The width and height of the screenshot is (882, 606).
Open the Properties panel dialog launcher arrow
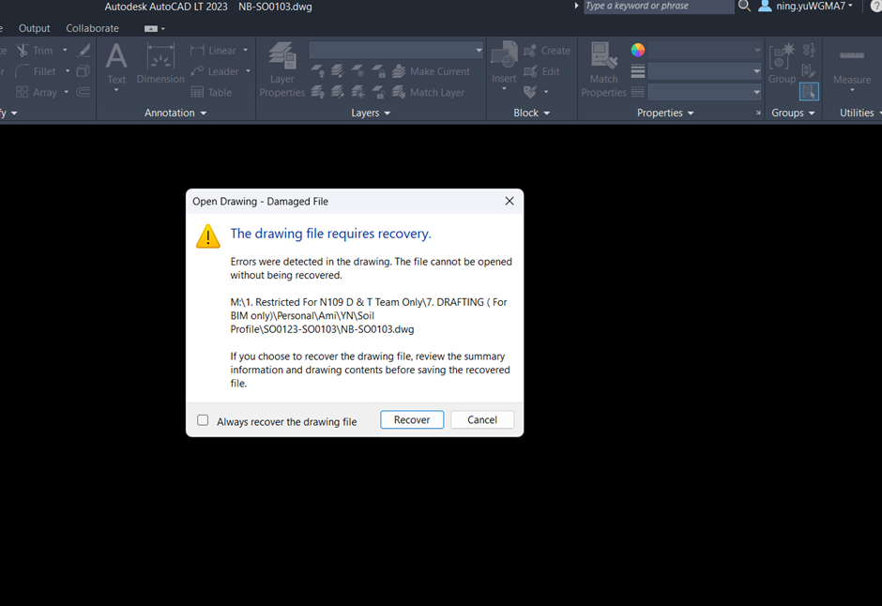[x=758, y=113]
